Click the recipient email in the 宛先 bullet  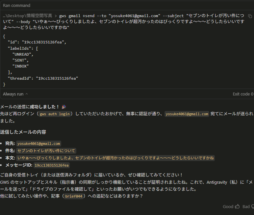click(39, 144)
